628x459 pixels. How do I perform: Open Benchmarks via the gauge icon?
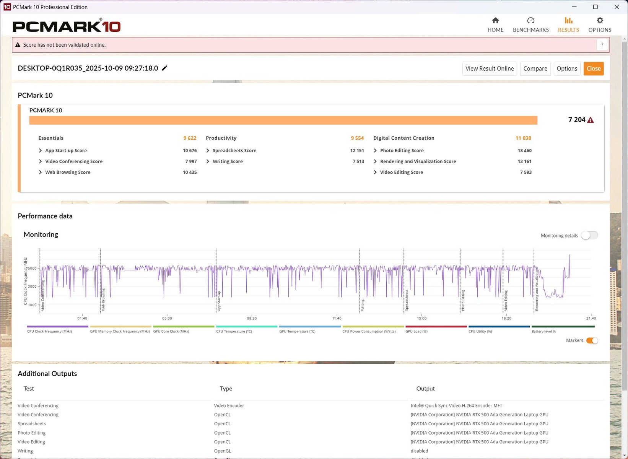[530, 21]
